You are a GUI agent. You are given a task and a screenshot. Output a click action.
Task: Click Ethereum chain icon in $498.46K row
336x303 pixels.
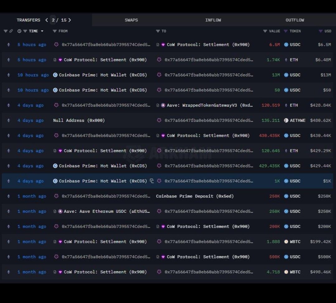[x=9, y=272]
